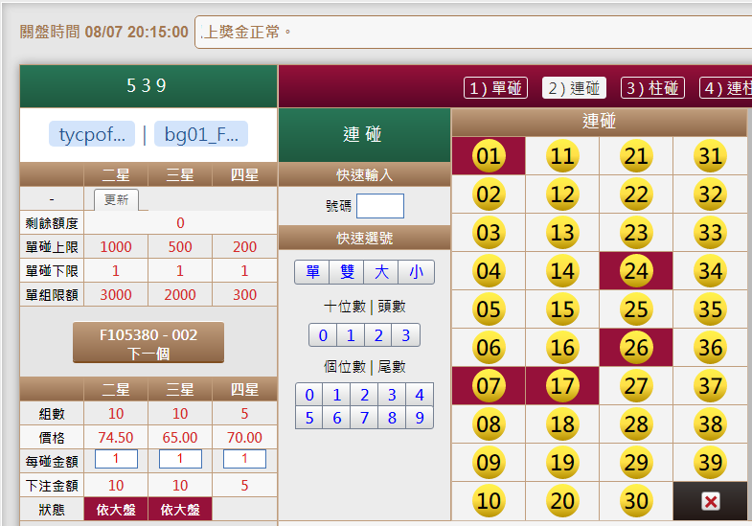Viewport: 752px width, 526px height.
Task: Switch to 3) 柱碰 tab
Action: point(652,88)
